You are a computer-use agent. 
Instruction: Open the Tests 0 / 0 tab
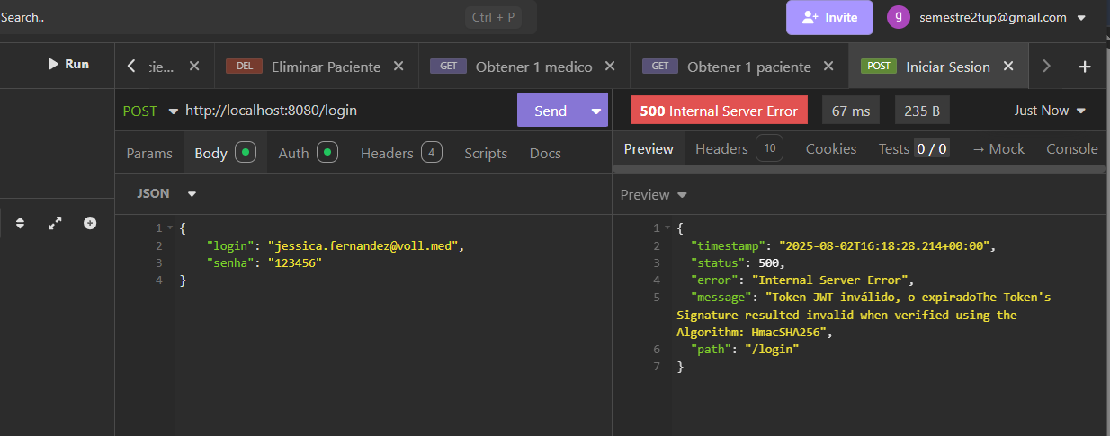(x=913, y=148)
